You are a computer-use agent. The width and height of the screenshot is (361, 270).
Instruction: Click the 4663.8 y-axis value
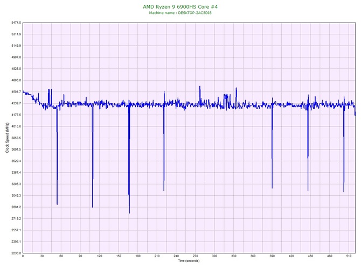click(x=16, y=80)
